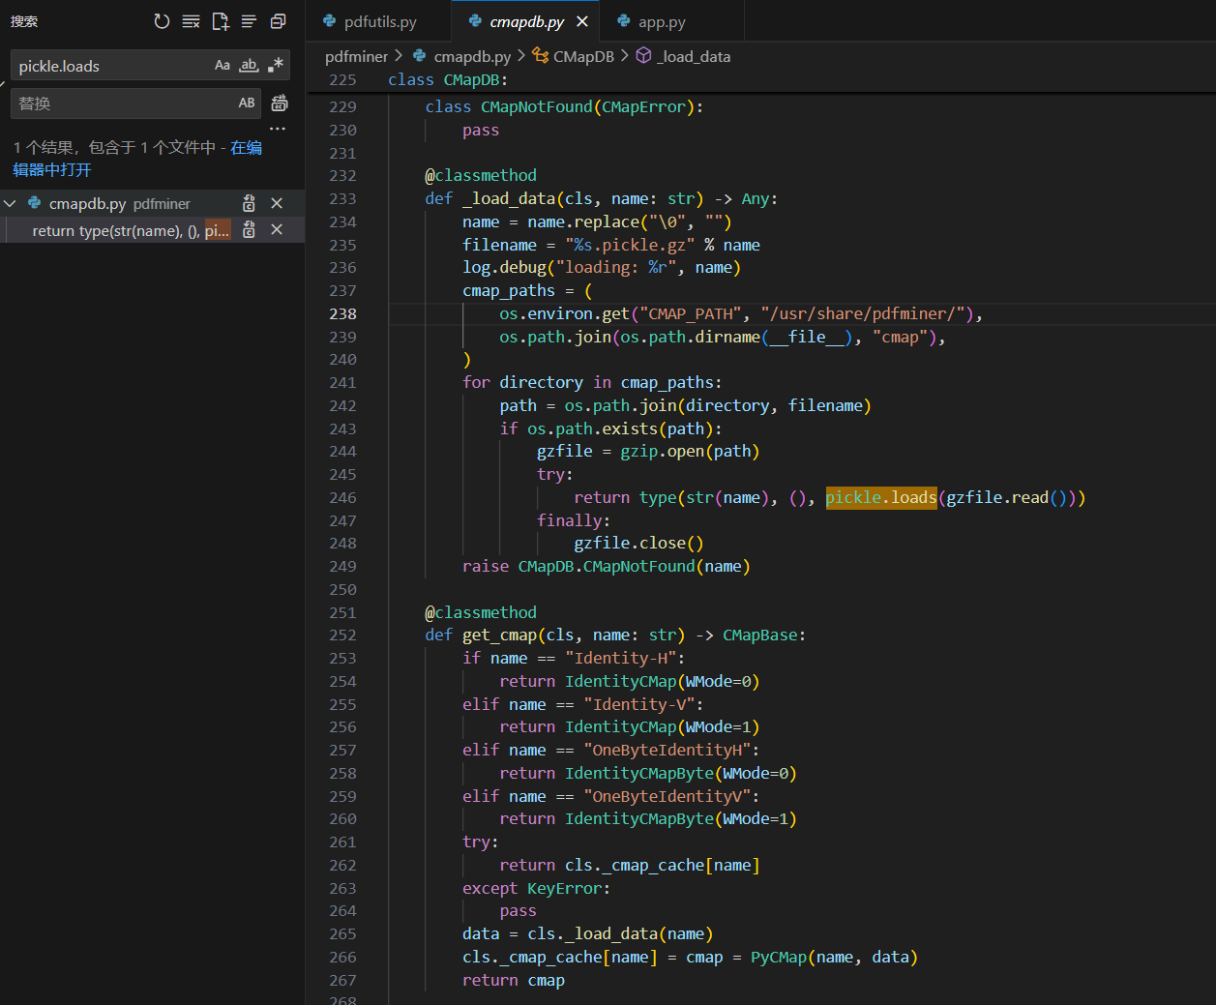Dismiss the 'return type(str(name)' result line
The image size is (1216, 1005).
pos(277,229)
